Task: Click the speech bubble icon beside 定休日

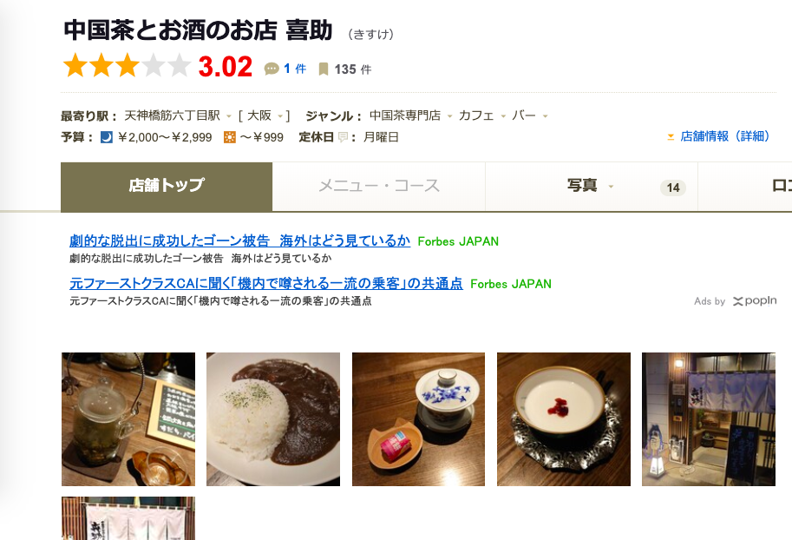Action: 343,137
